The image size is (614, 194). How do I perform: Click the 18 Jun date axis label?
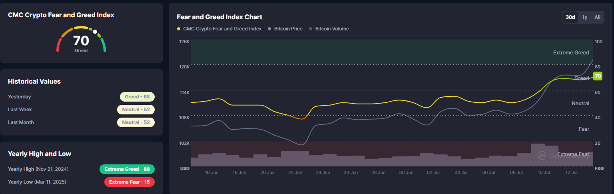[x=239, y=173]
